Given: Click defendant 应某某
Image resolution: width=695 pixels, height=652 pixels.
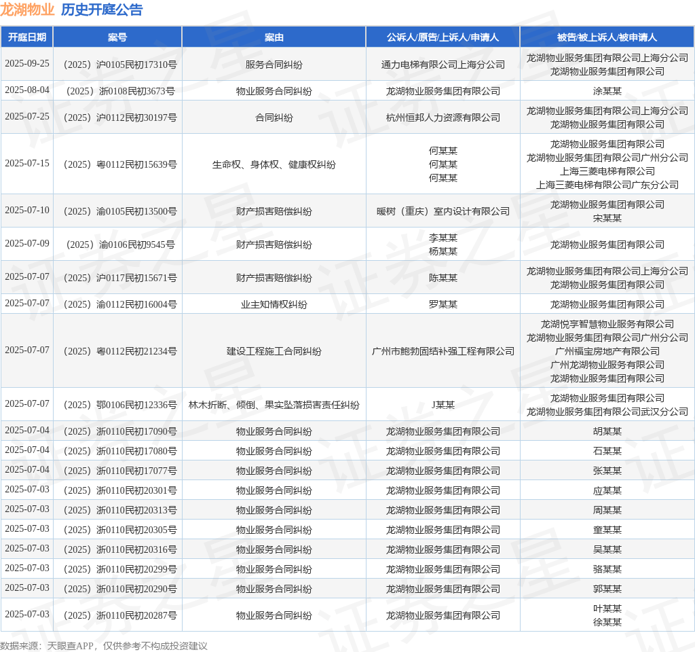Looking at the screenshot, I should 607,490.
